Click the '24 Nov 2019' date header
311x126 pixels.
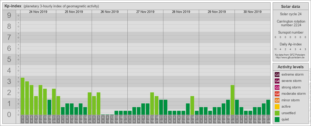coord(38,12)
